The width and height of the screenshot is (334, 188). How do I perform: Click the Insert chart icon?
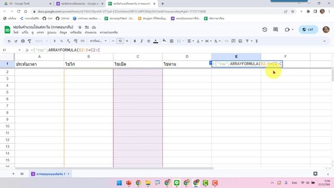pos(240,41)
